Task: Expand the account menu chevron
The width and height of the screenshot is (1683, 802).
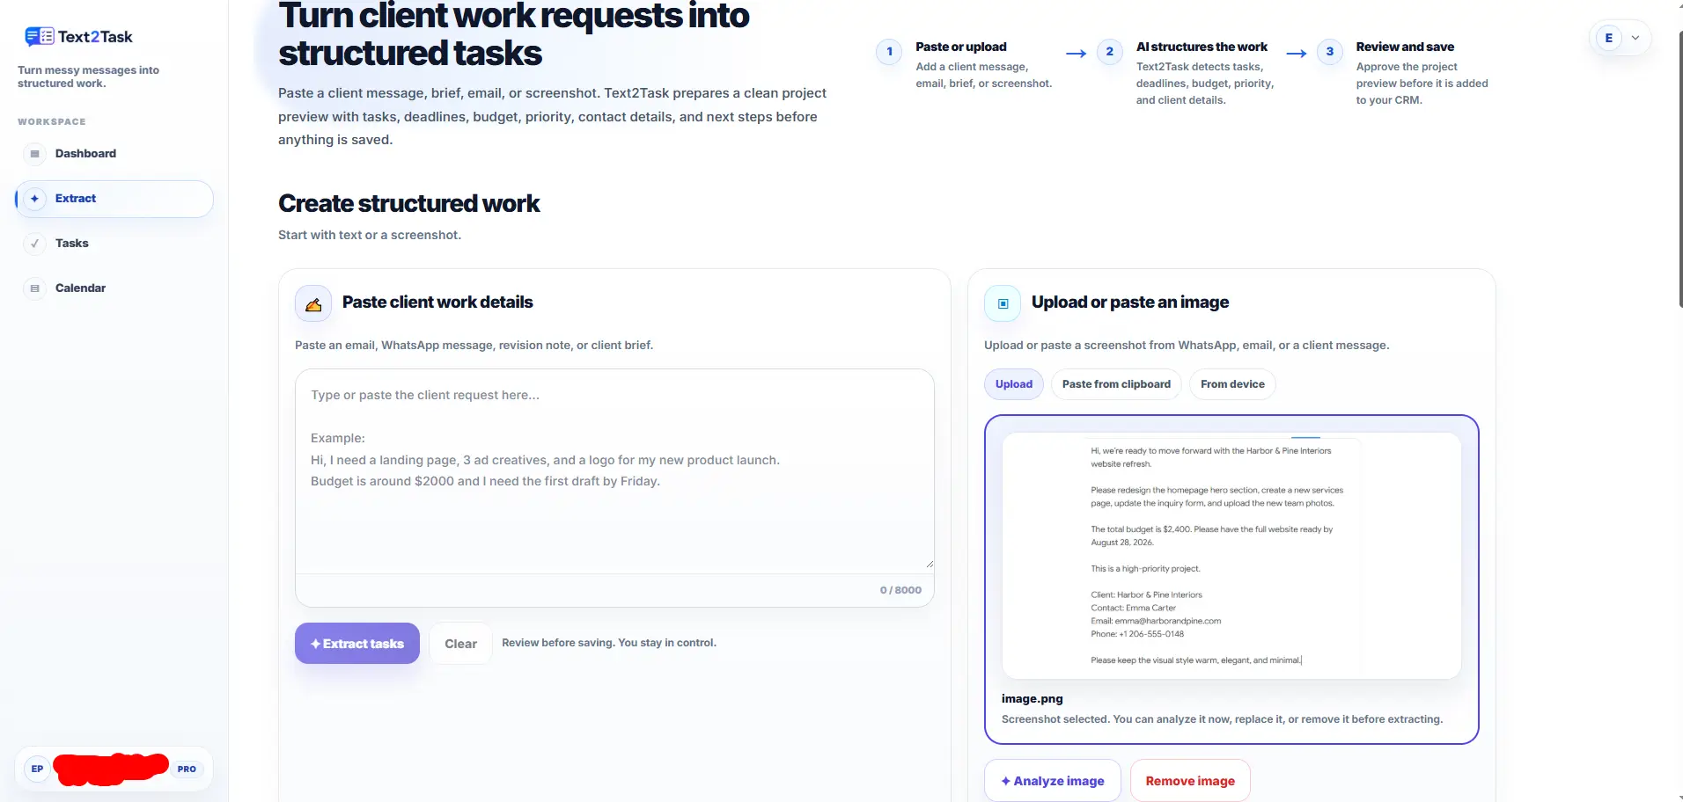Action: coord(1635,38)
